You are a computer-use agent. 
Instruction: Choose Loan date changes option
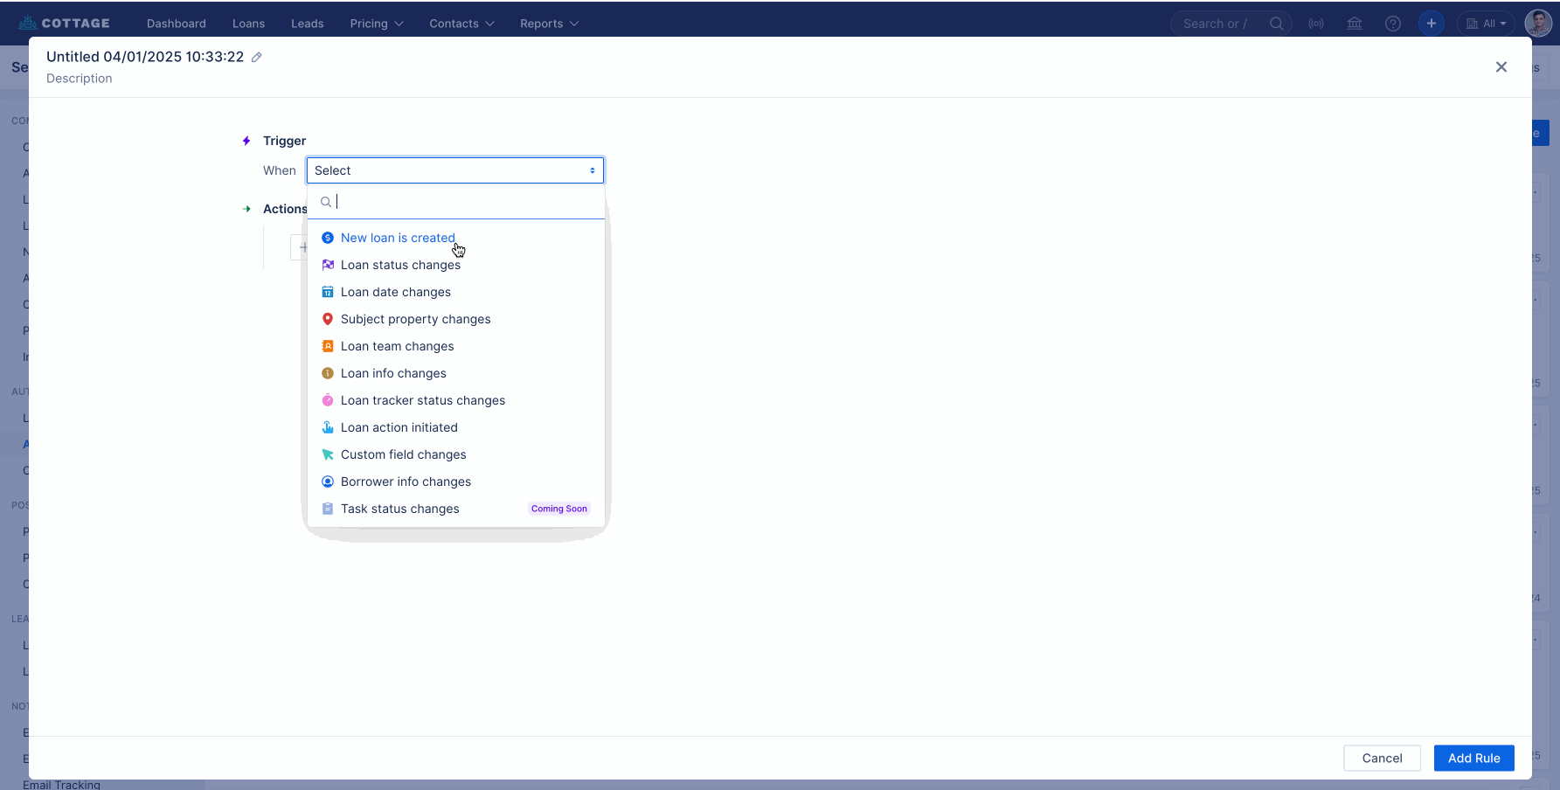[456, 292]
